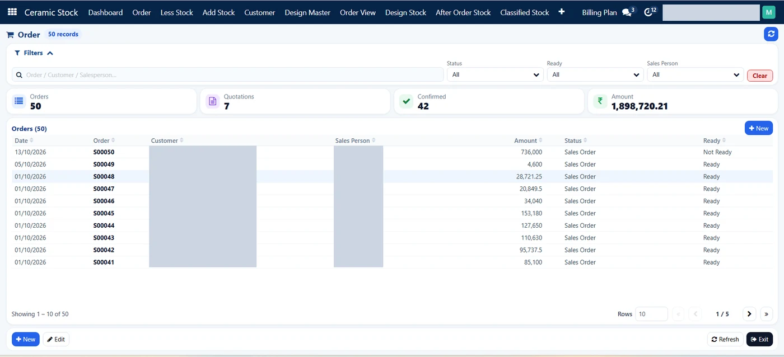The image size is (784, 357).
Task: Click the 50 records badge
Action: click(x=63, y=34)
